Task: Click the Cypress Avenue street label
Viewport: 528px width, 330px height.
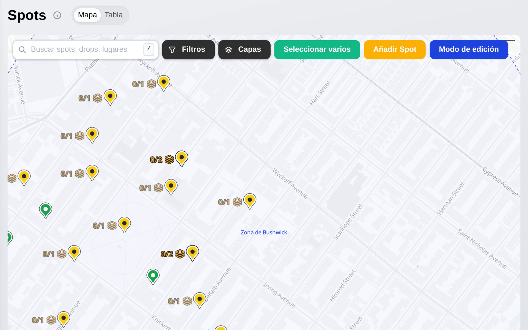Action: 501,182
